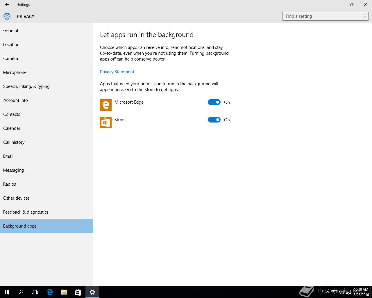The width and height of the screenshot is (372, 298).
Task: Open Messaging privacy settings
Action: (x=46, y=170)
